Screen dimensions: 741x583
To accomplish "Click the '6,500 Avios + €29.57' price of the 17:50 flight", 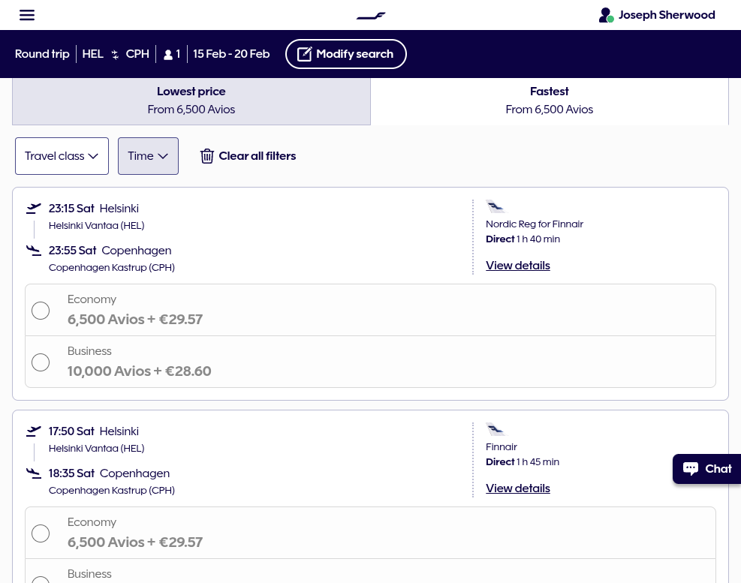I will click(x=135, y=542).
